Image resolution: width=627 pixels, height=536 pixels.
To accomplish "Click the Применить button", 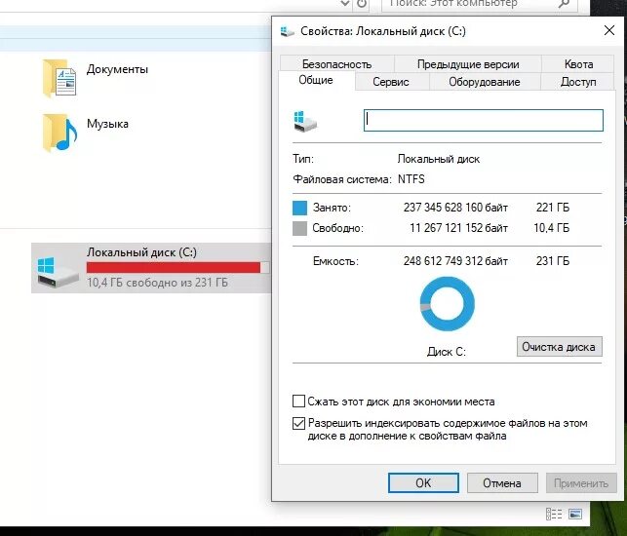I will (x=581, y=482).
